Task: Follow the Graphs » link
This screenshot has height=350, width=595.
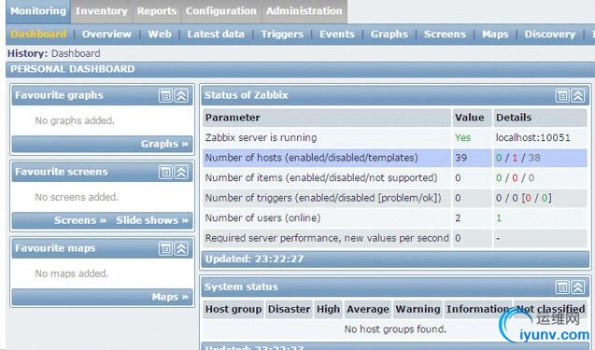Action: point(164,144)
